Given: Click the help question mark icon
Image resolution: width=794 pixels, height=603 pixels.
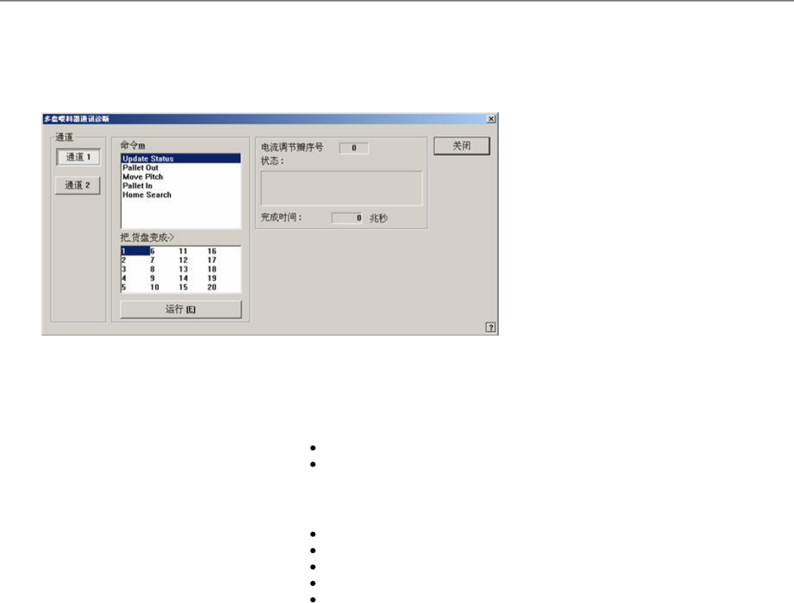Looking at the screenshot, I should [x=490, y=327].
